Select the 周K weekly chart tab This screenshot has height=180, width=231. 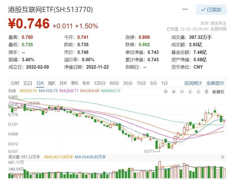51,83
